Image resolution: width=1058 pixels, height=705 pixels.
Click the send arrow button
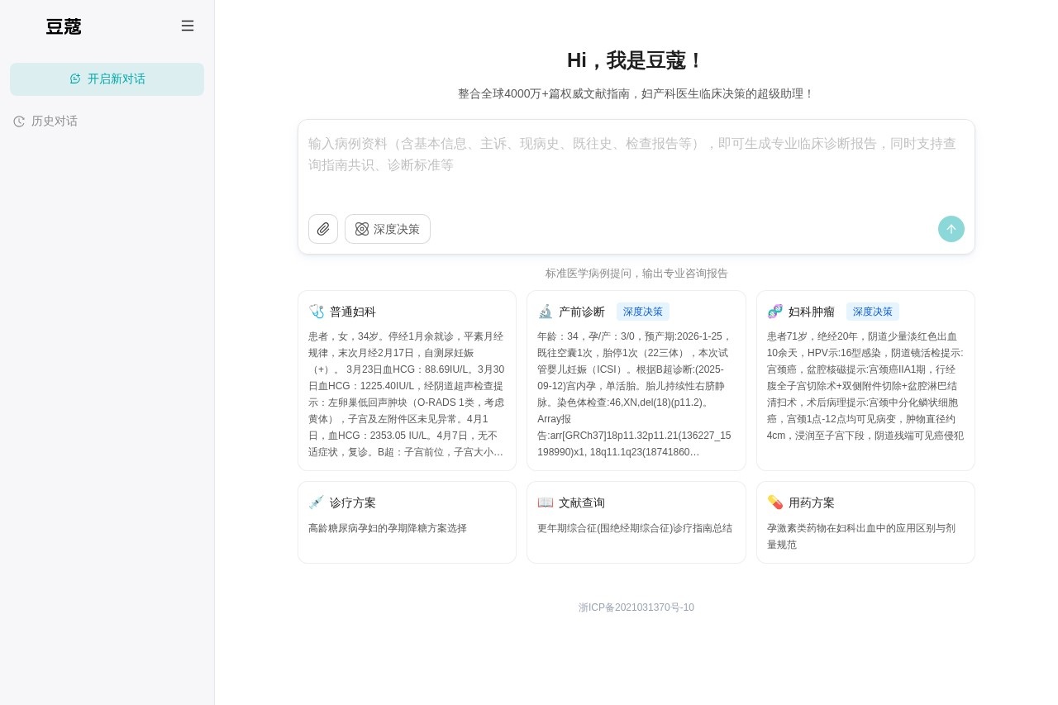[x=951, y=229]
